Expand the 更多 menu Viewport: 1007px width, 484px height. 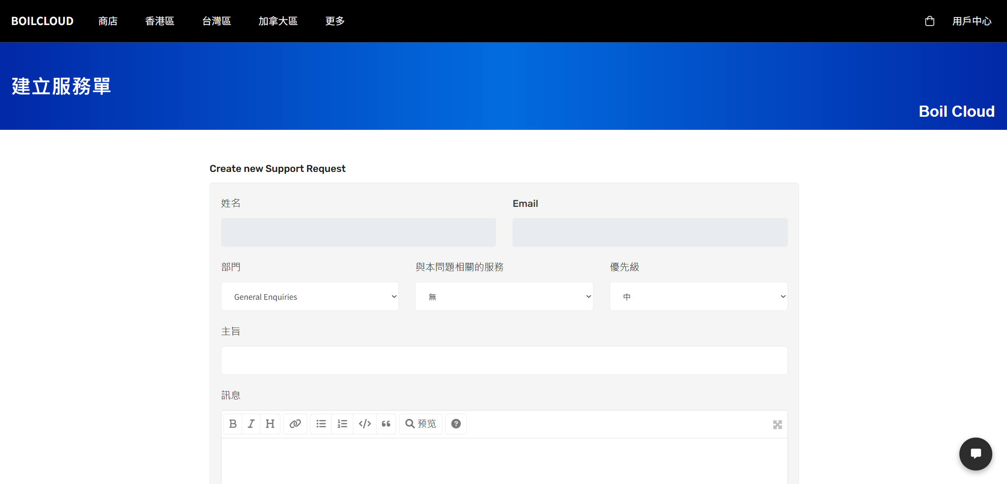tap(335, 21)
